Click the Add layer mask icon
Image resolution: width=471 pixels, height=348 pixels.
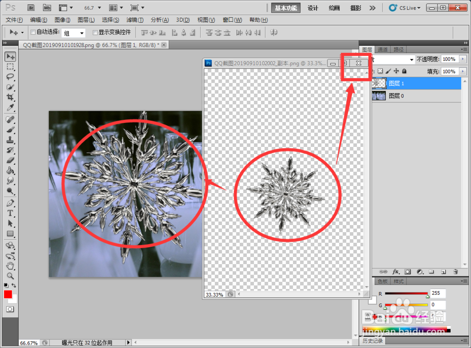coord(408,272)
